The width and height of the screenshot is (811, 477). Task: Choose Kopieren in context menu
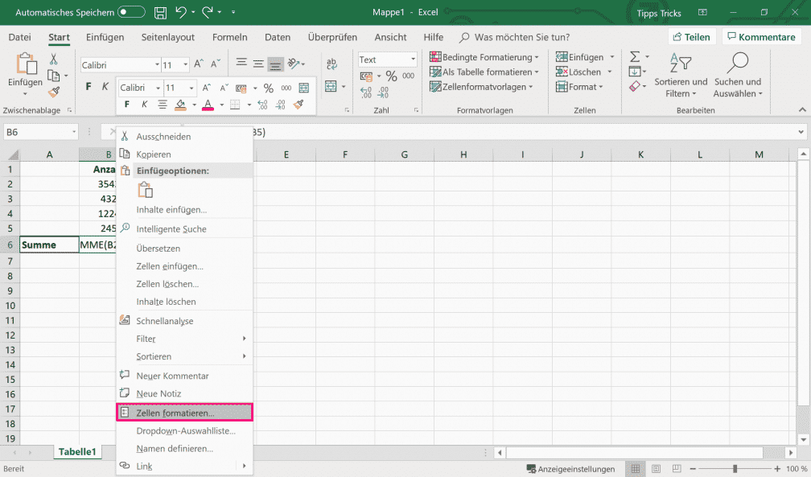click(185, 154)
